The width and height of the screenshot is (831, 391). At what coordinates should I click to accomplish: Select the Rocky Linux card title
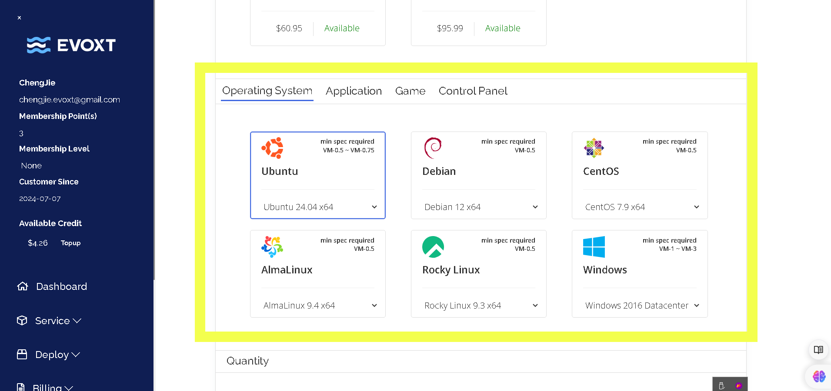point(451,270)
